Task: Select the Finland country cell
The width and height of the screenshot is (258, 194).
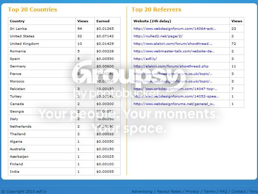Action: [42, 164]
